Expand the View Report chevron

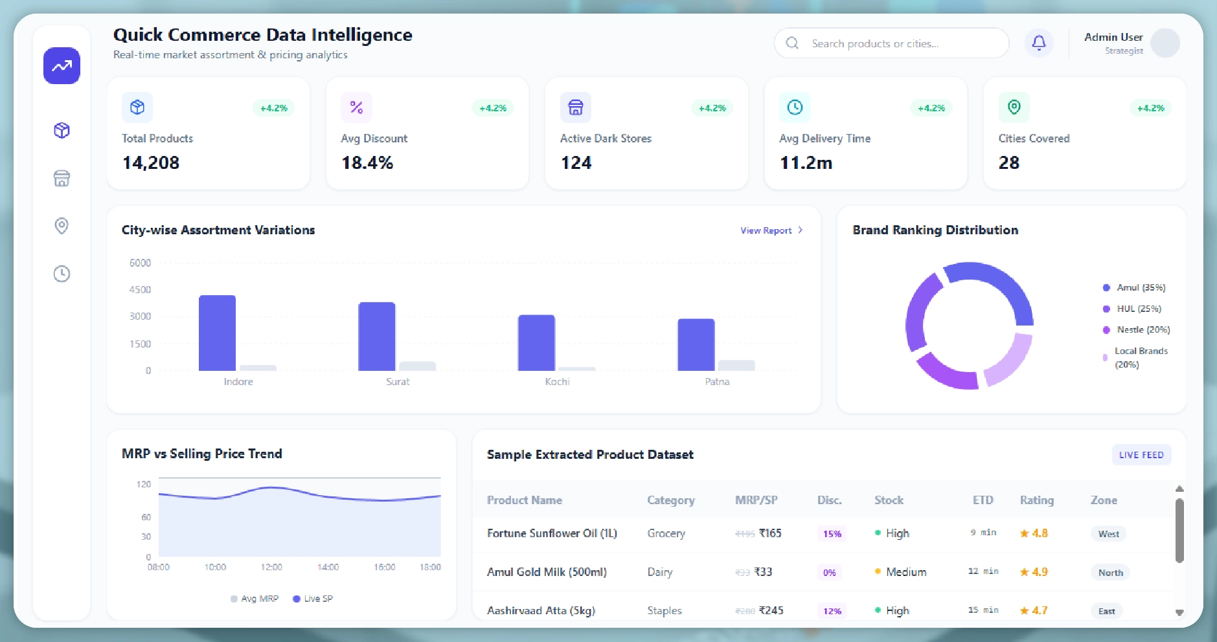click(801, 230)
